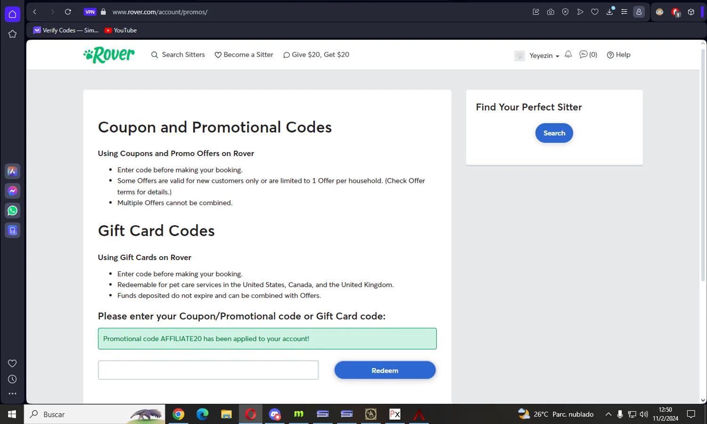Launch Google Chrome from the taskbar
707x424 pixels.
(178, 414)
